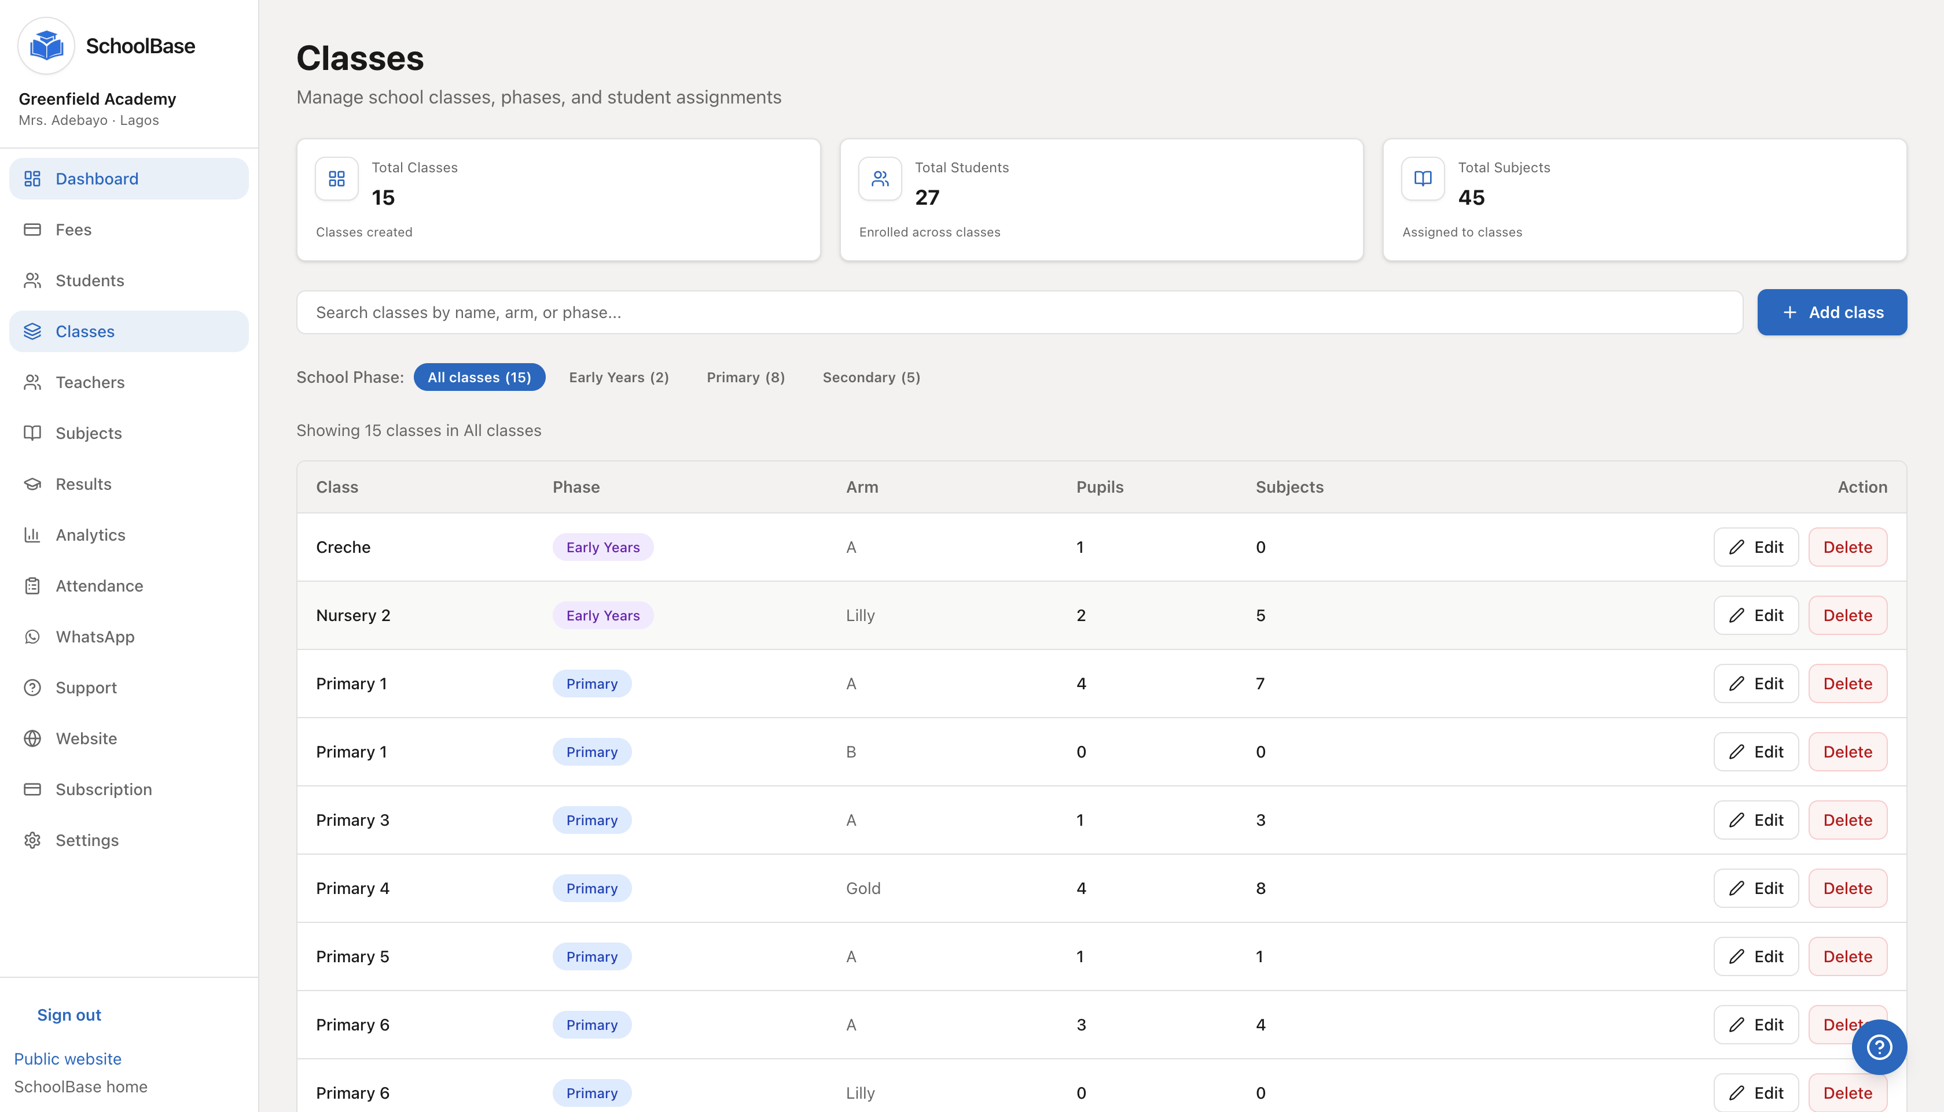Click the Primary 5 class name
The width and height of the screenshot is (1944, 1112).
[x=352, y=956]
